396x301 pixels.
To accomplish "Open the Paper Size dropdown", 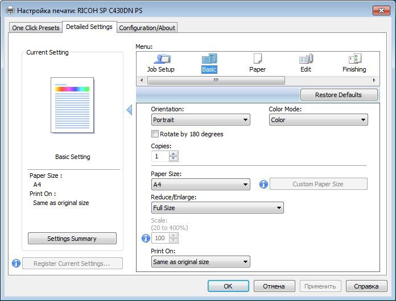I will coord(201,185).
